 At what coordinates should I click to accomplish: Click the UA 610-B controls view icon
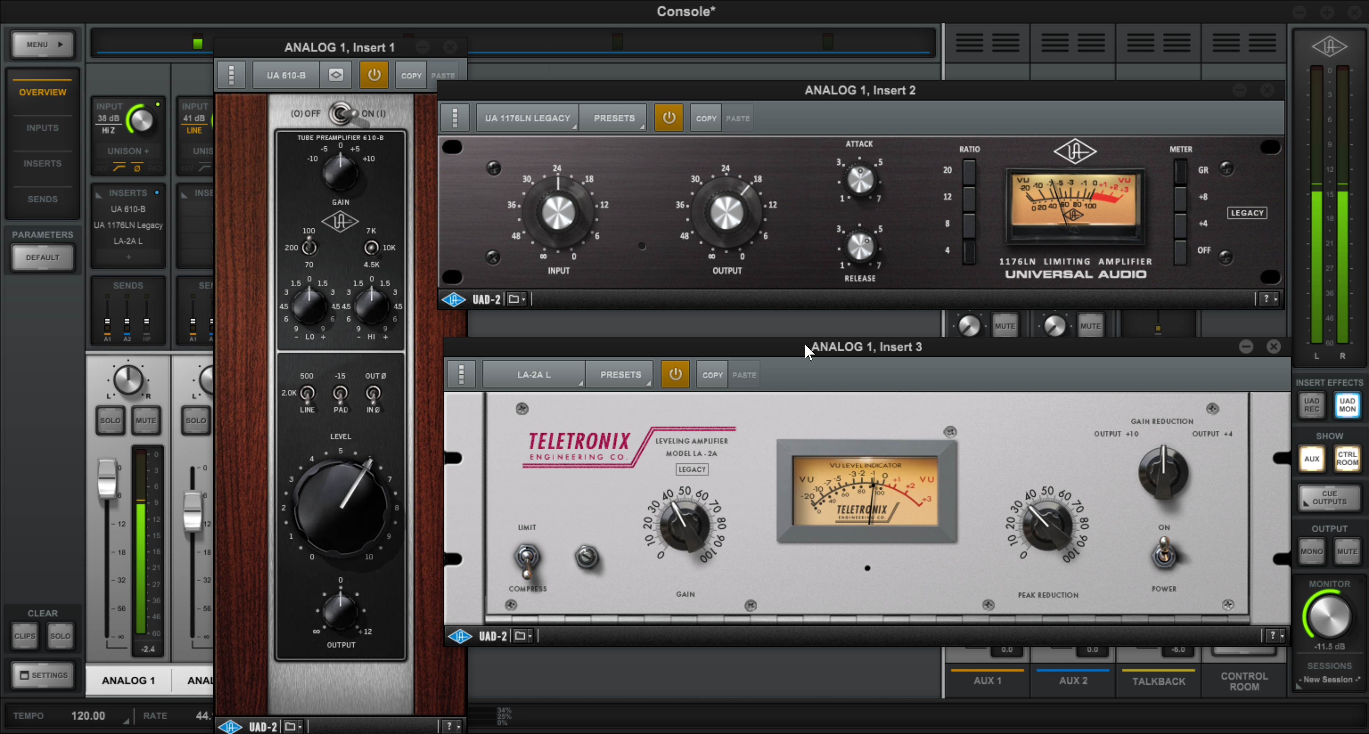336,75
